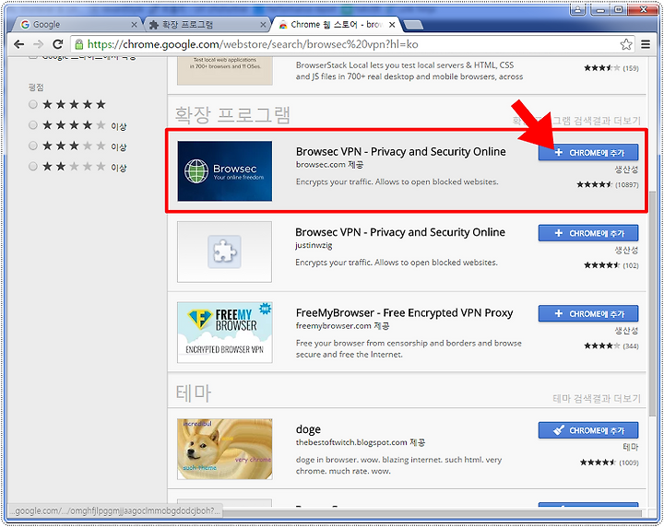Click the justinwzig publisher text
Screen dimensions: 664x527
point(314,245)
